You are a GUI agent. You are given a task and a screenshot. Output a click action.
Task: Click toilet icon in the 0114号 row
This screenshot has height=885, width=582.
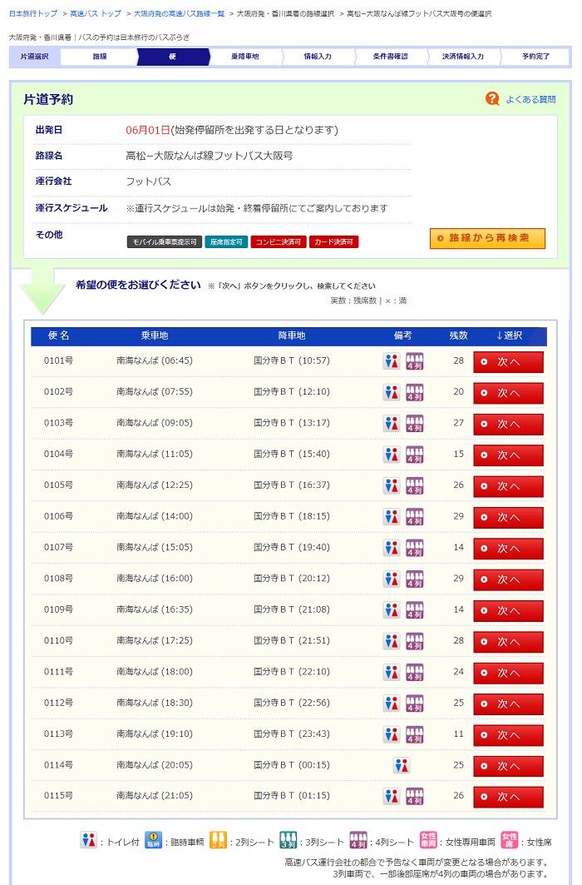402,765
